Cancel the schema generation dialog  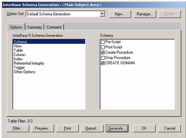click(x=170, y=128)
